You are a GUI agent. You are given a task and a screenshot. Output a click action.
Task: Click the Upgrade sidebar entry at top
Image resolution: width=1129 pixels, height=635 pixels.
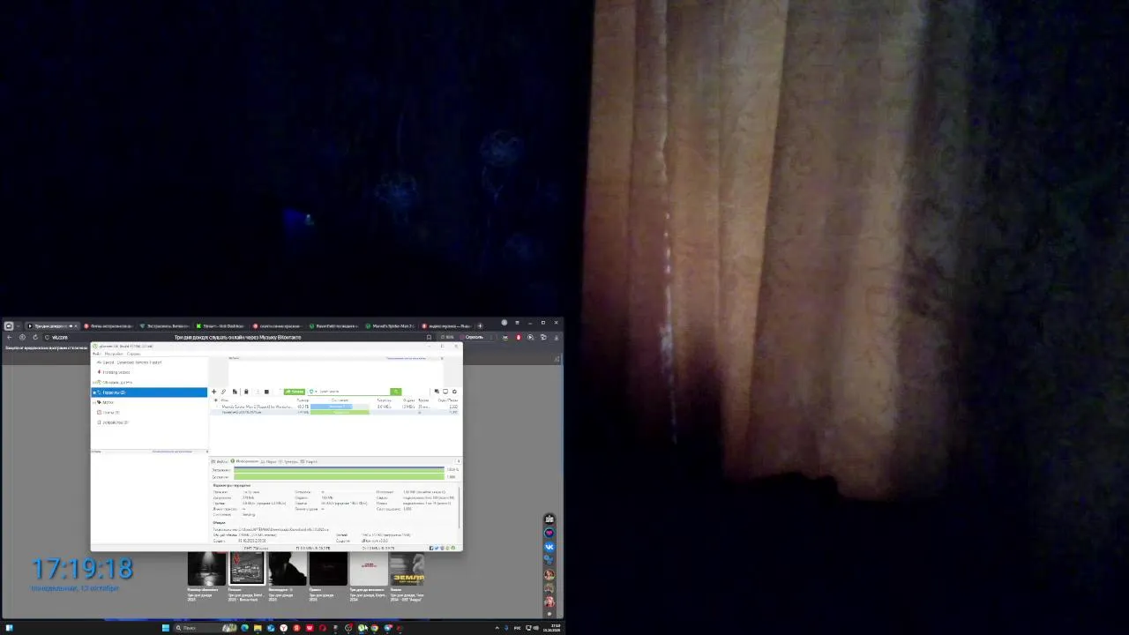(x=130, y=362)
